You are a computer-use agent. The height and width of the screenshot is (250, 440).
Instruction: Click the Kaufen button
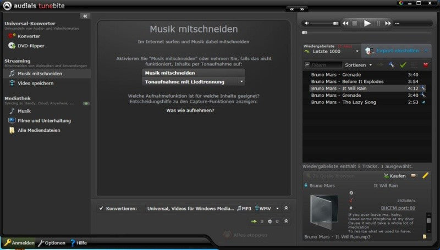coord(394,176)
